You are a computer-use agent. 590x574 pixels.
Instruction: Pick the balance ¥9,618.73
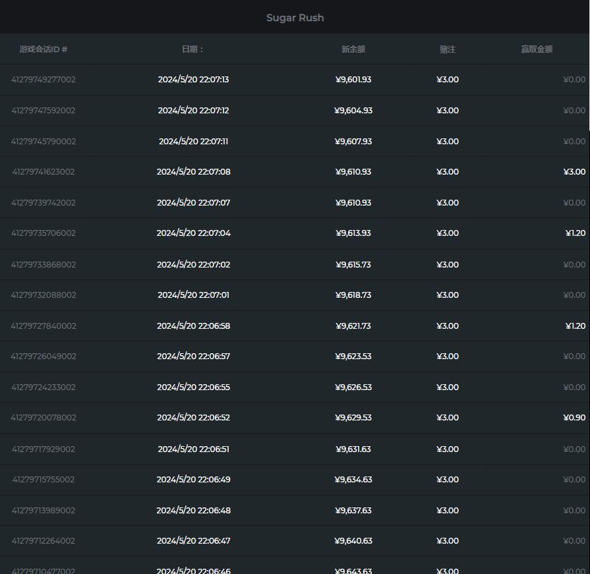click(x=353, y=295)
